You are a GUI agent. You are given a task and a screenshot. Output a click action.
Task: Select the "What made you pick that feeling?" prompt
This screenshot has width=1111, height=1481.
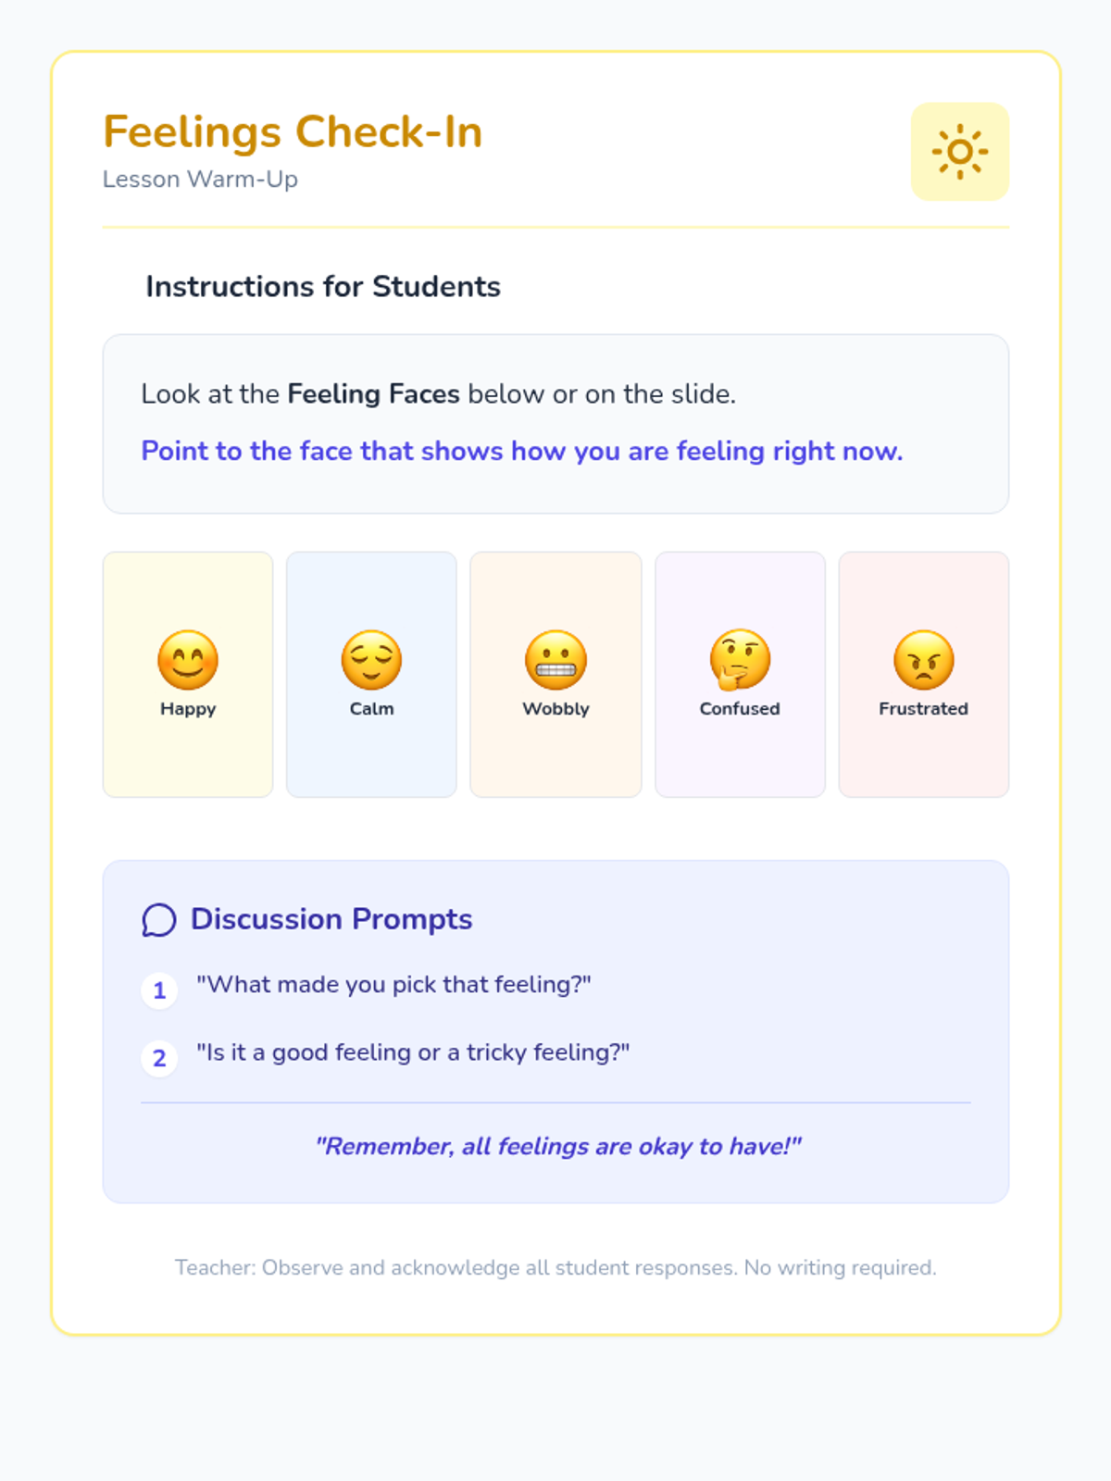tap(393, 984)
